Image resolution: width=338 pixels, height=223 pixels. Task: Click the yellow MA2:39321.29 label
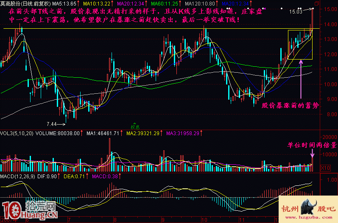pos(142,133)
